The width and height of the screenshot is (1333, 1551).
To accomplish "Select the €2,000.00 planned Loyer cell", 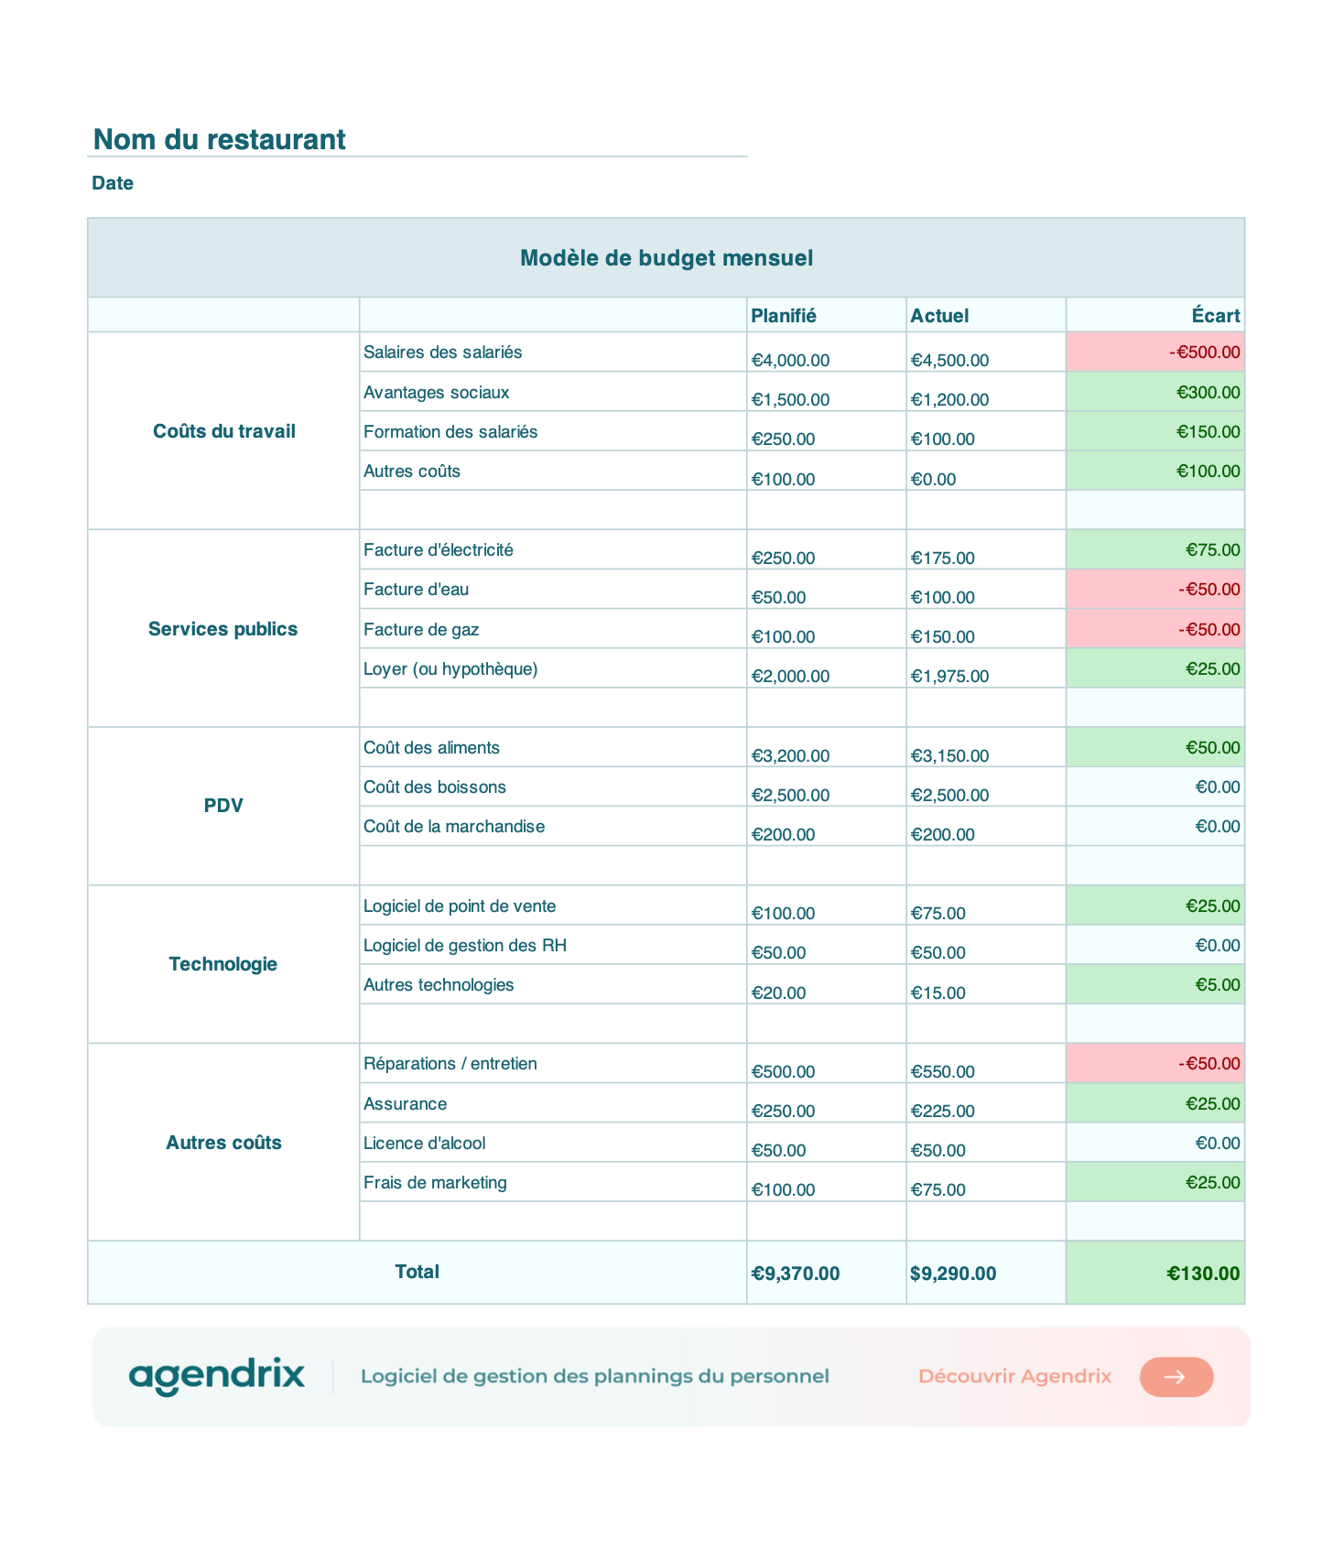I will click(827, 669).
